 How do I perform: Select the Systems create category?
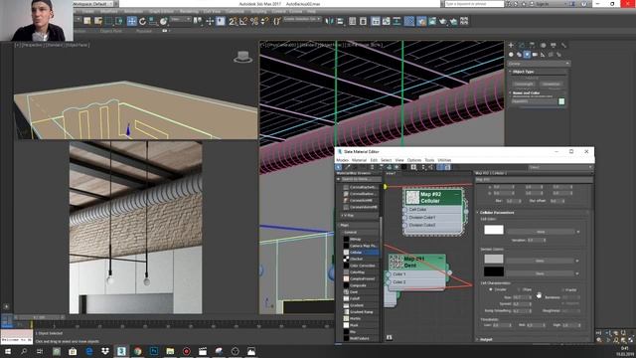click(x=558, y=55)
